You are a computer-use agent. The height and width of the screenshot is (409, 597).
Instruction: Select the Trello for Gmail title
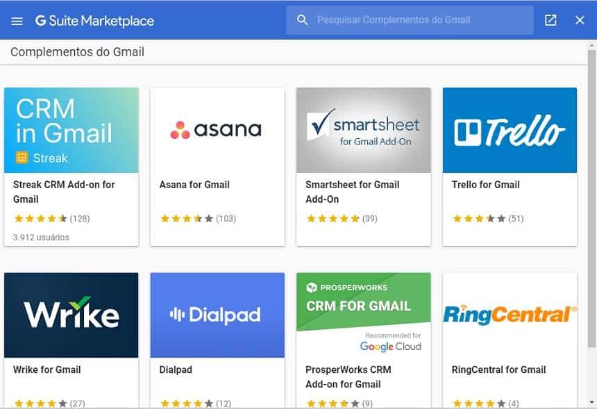pyautogui.click(x=486, y=185)
